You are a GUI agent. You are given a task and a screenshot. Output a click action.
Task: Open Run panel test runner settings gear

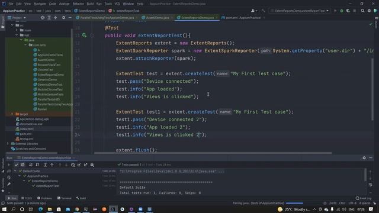pyautogui.click(x=92, y=164)
